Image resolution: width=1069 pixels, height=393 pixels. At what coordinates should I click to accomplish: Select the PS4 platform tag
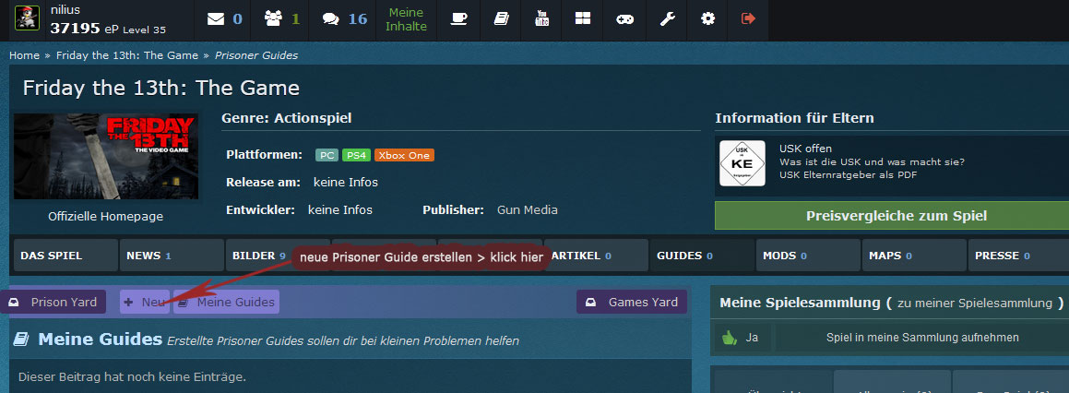click(356, 156)
